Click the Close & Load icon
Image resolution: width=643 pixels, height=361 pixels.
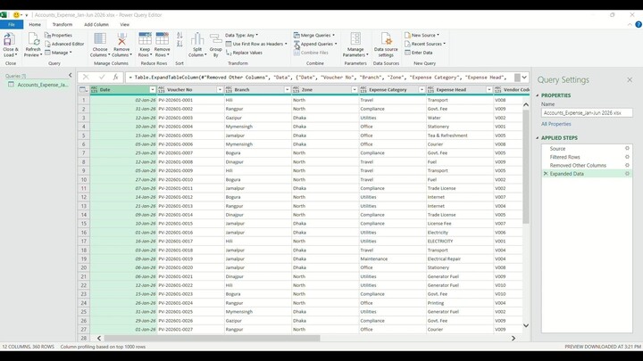click(x=8, y=40)
